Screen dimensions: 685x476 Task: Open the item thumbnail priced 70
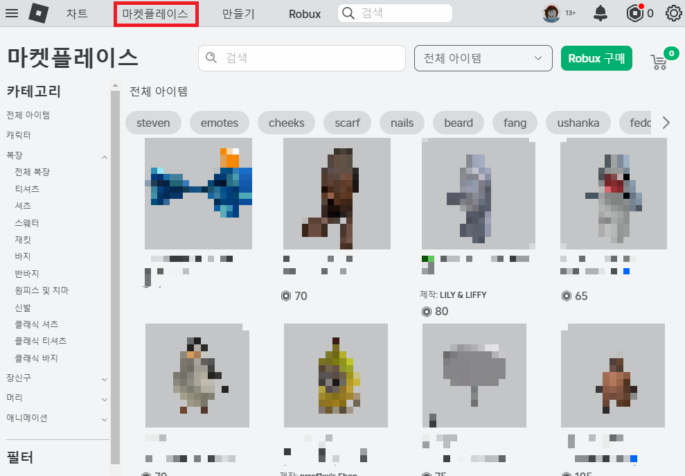(337, 193)
